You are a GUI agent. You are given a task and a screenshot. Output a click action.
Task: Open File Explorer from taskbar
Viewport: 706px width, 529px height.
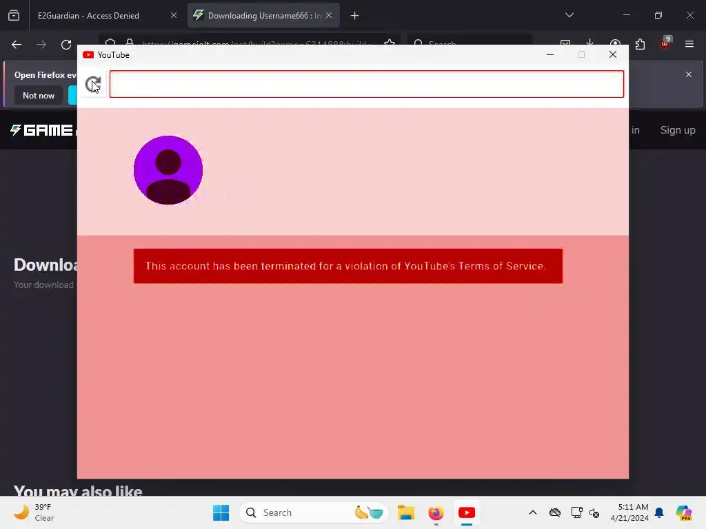[405, 512]
